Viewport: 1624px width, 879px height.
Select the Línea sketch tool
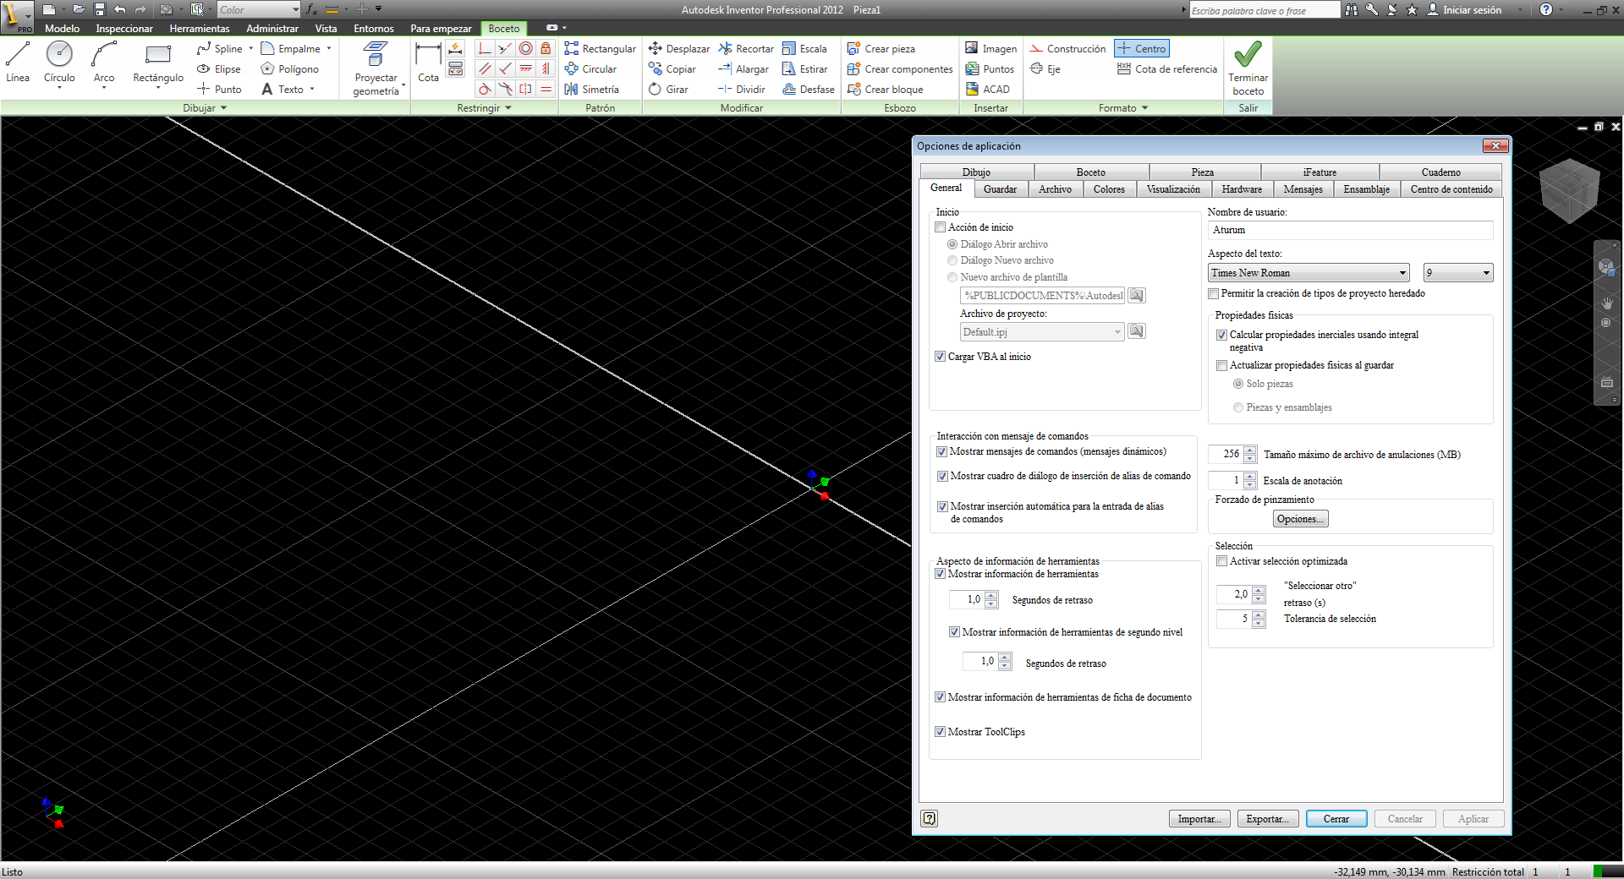pos(18,63)
